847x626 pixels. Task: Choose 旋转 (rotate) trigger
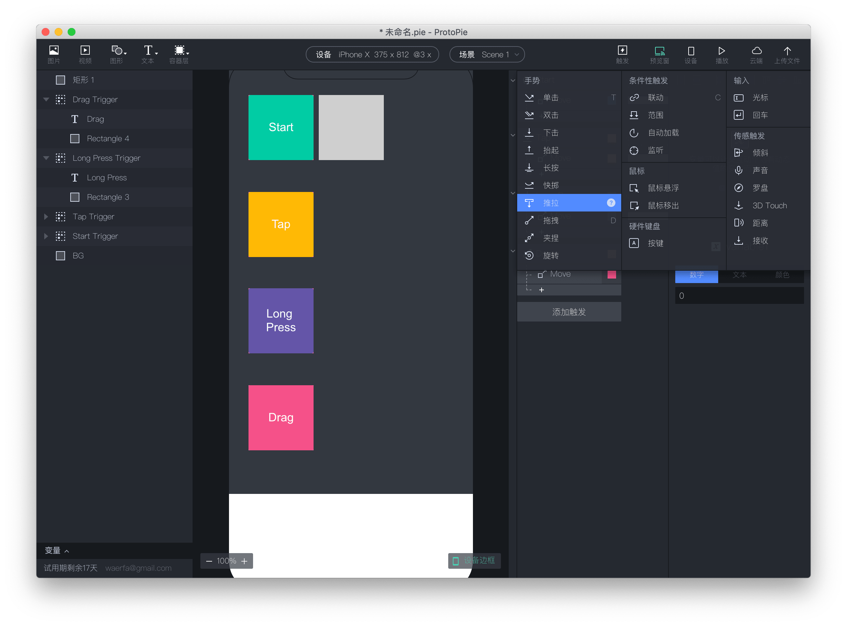coord(569,256)
